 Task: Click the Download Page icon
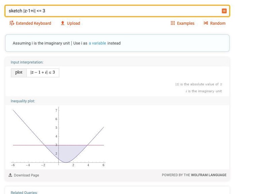point(10,175)
